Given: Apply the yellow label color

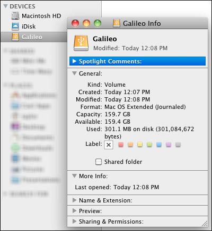Looking at the screenshot, I should pyautogui.click(x=140, y=145).
